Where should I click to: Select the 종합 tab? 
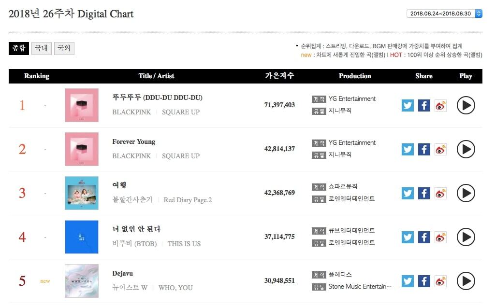pyautogui.click(x=19, y=48)
